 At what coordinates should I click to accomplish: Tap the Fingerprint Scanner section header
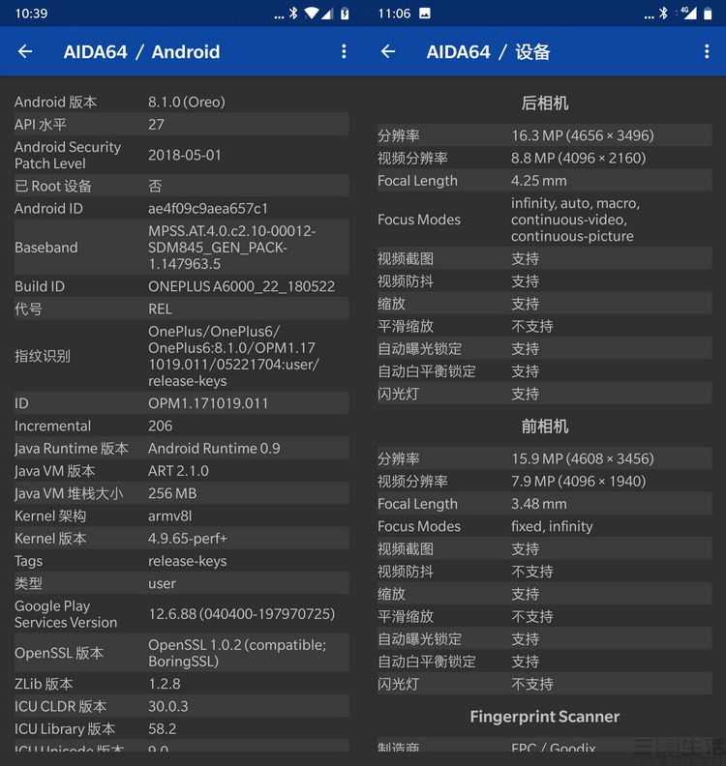coord(545,717)
